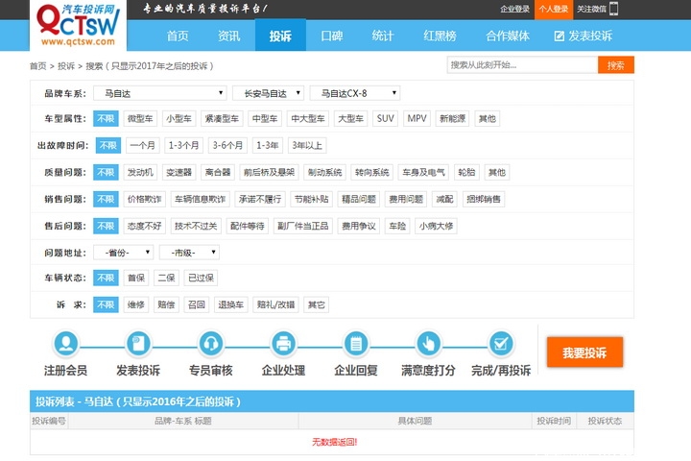The height and width of the screenshot is (461, 691).
Task: Select SUV vehicle type filter
Action: [x=385, y=119]
